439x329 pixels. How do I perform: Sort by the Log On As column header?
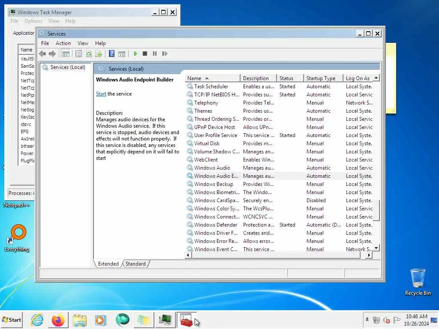click(358, 78)
